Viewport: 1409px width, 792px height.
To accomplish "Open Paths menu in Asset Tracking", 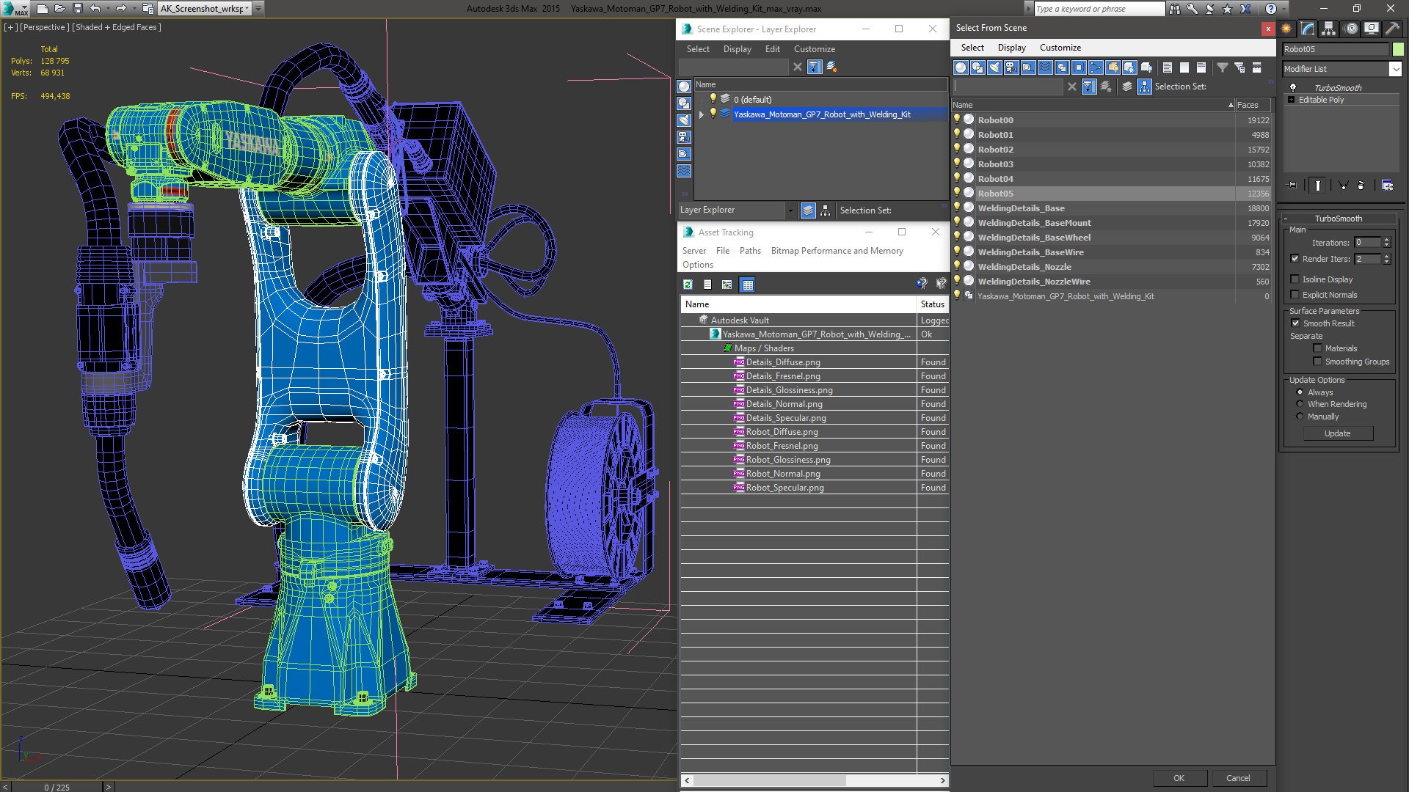I will [x=750, y=251].
